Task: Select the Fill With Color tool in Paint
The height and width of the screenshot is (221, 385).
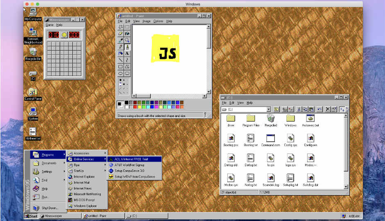Action: click(x=127, y=34)
